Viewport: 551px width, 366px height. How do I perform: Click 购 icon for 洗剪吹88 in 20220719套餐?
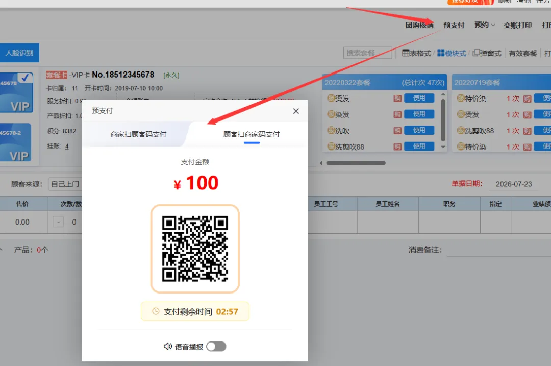(x=527, y=131)
